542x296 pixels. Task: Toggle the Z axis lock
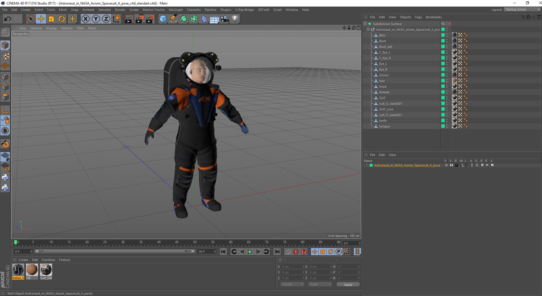pos(106,19)
